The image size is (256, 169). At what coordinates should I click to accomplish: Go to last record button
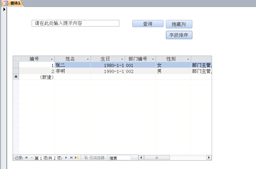[x=71, y=158]
